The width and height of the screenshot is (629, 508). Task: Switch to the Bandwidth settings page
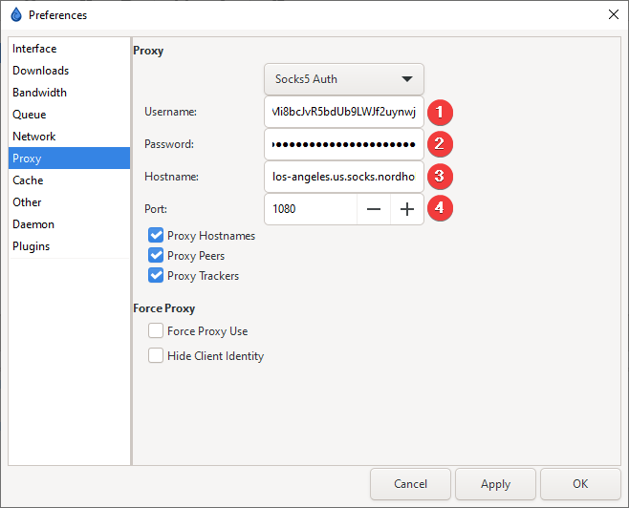coord(39,93)
